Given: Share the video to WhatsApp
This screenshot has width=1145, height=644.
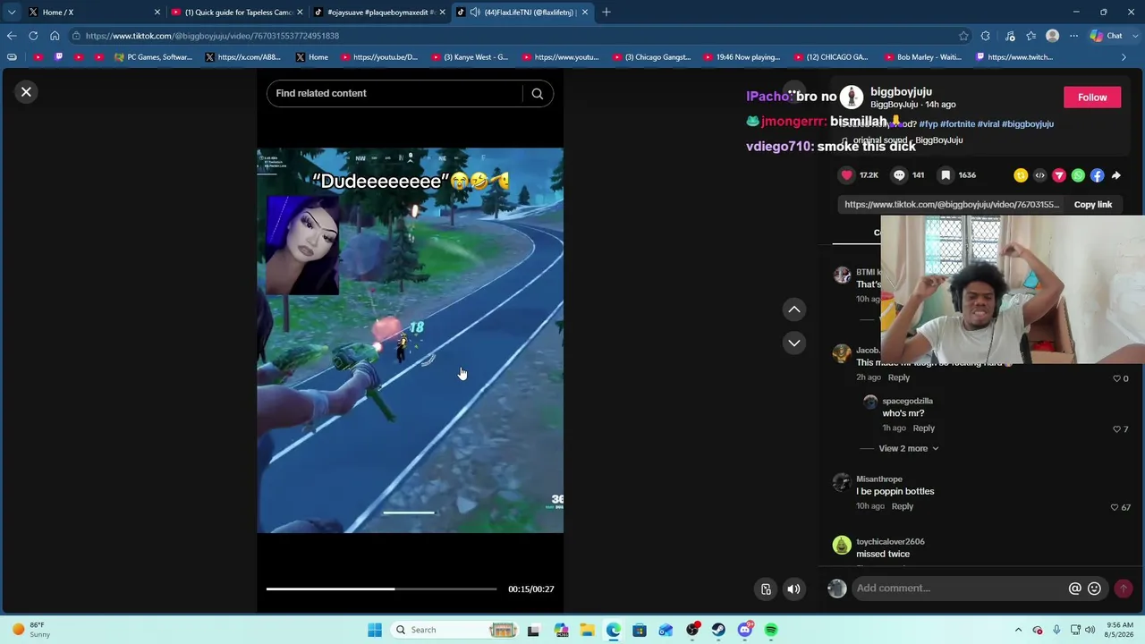Looking at the screenshot, I should (x=1078, y=175).
